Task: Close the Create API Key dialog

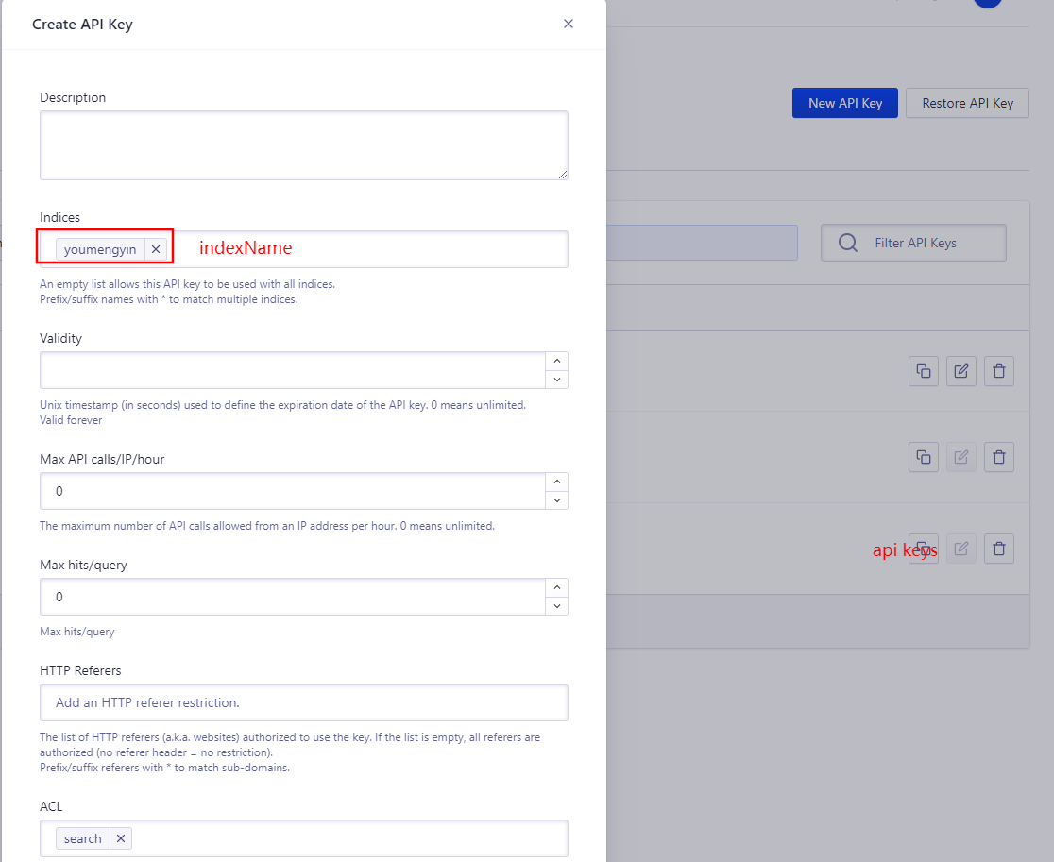Action: coord(568,24)
